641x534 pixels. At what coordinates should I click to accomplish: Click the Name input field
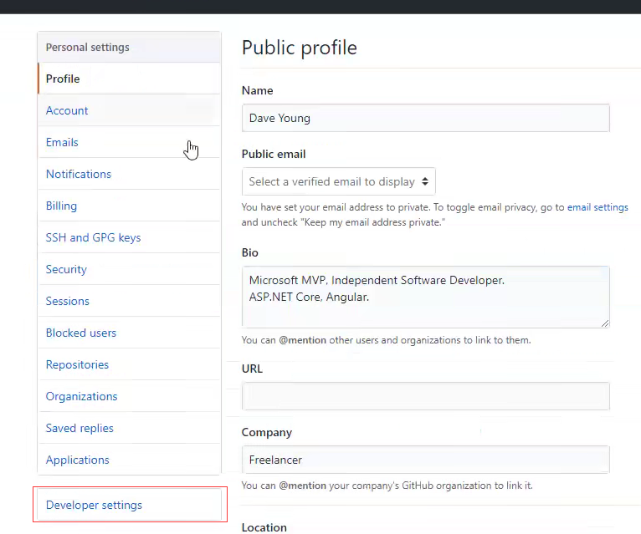tap(425, 118)
